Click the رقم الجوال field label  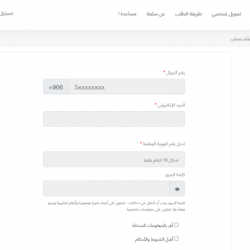click(176, 73)
